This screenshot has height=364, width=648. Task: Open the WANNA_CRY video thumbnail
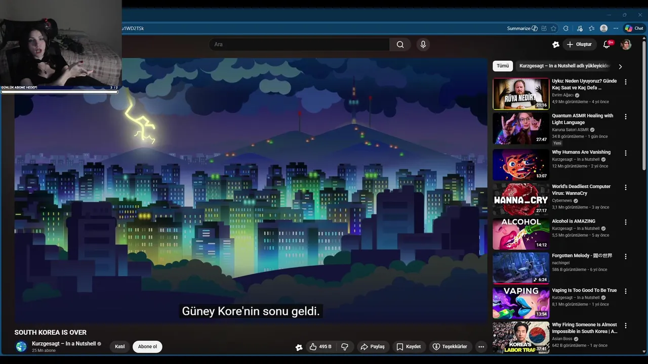521,199
